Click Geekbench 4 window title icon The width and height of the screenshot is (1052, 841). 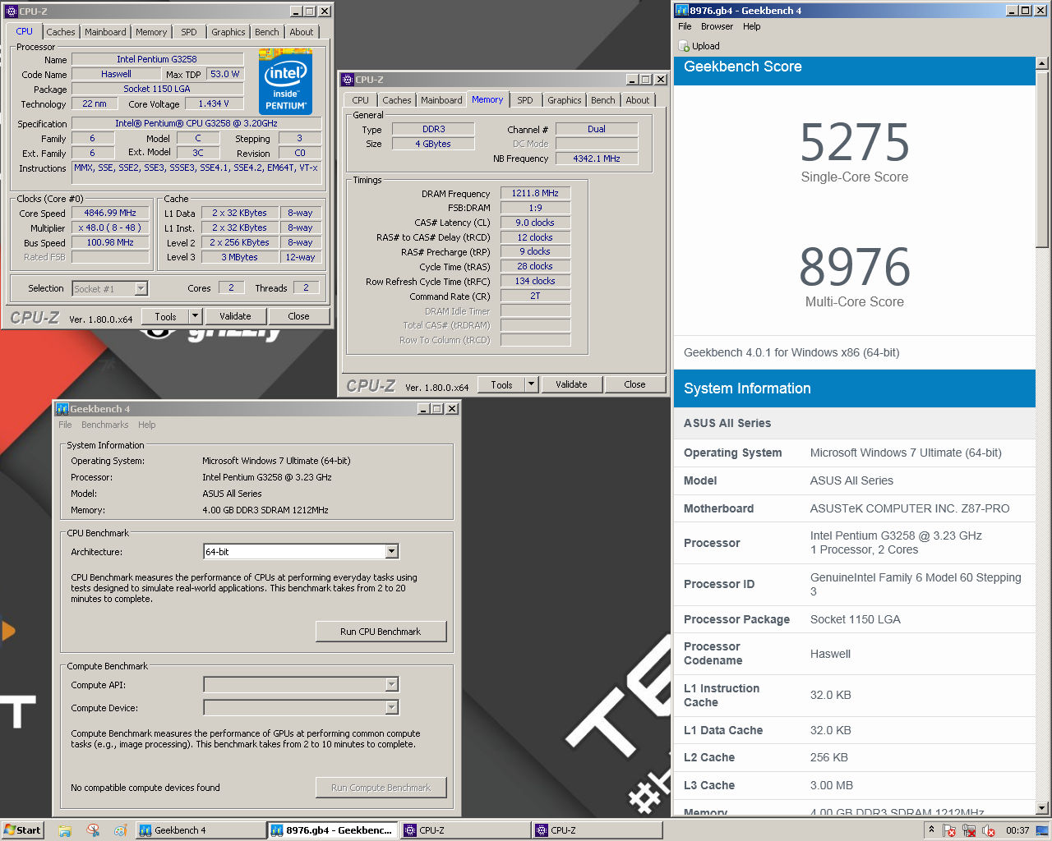coord(62,408)
